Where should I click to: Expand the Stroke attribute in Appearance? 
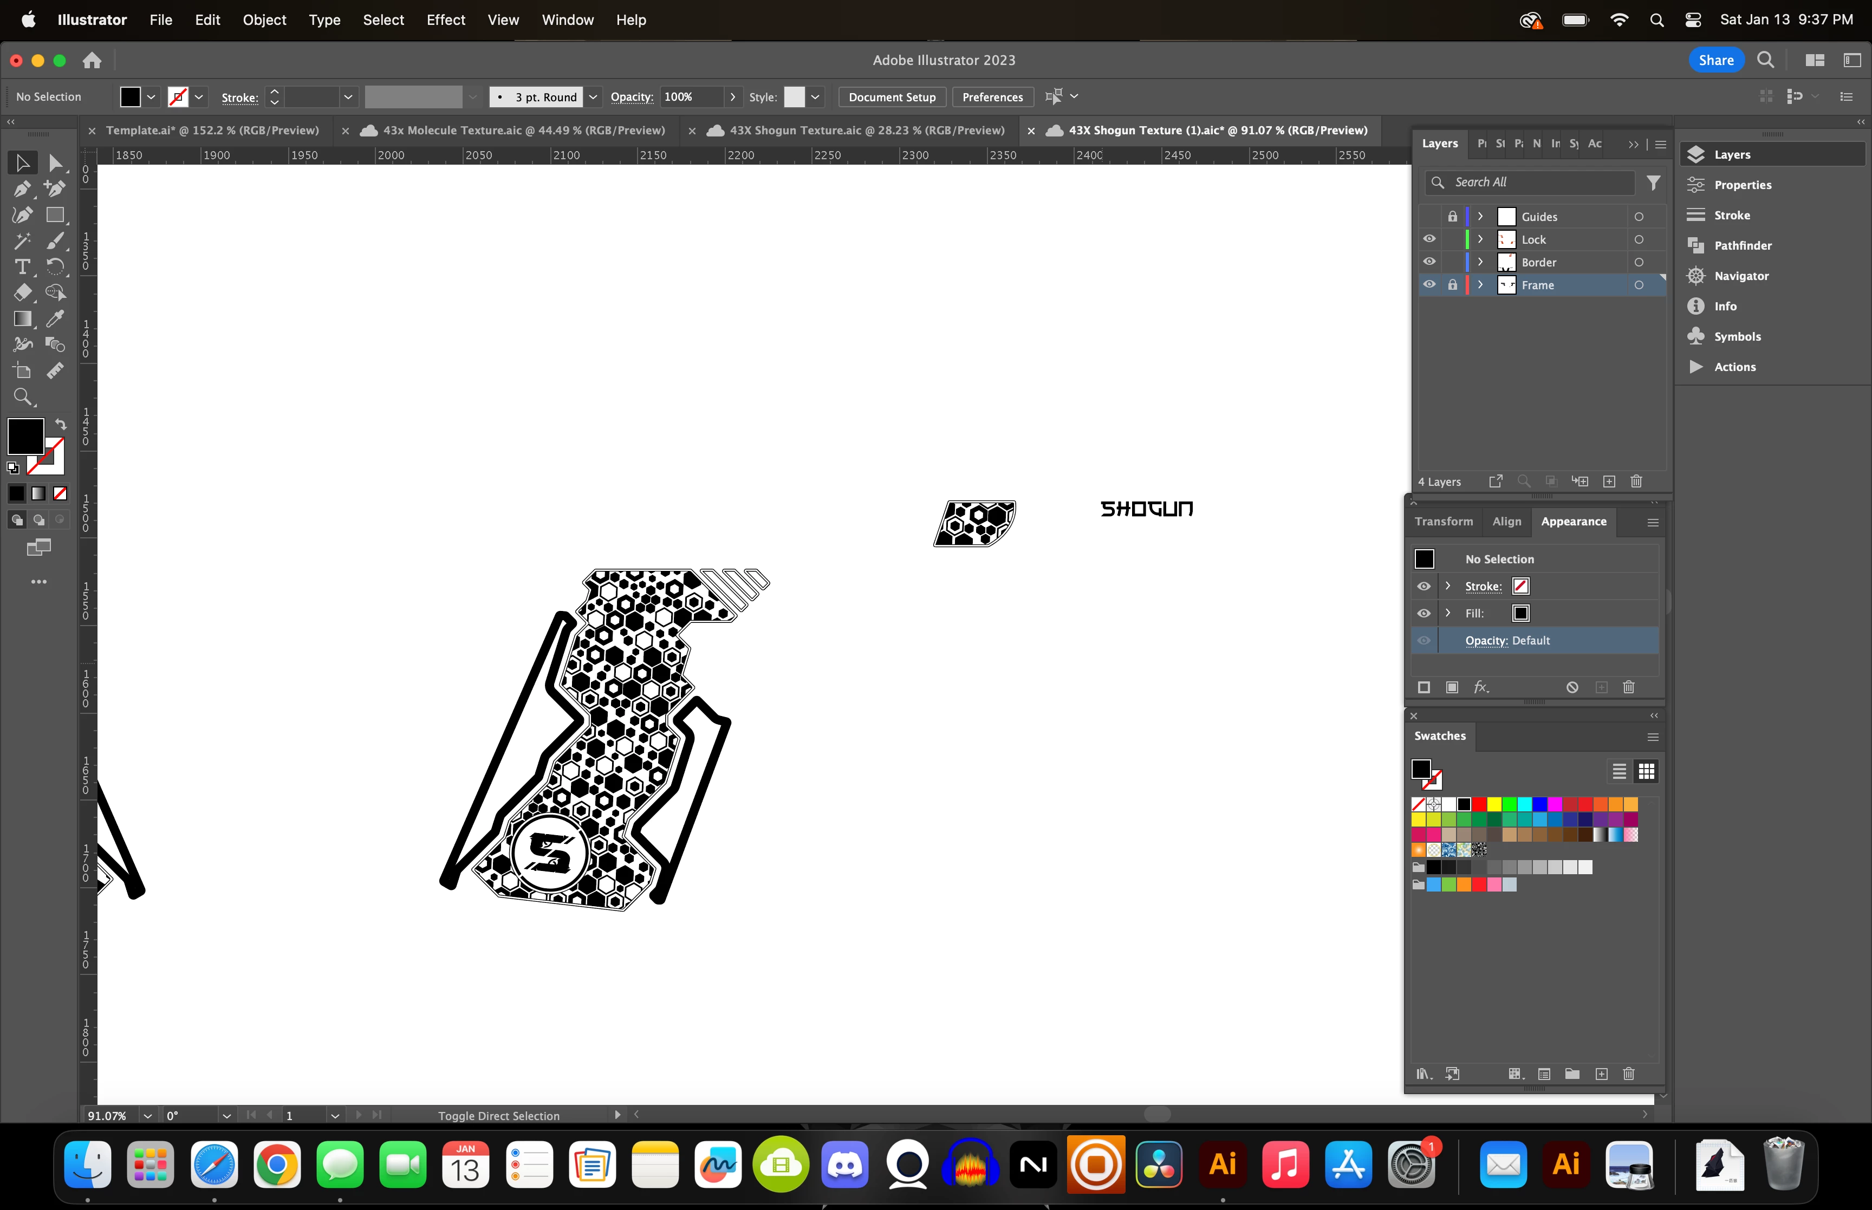1448,586
